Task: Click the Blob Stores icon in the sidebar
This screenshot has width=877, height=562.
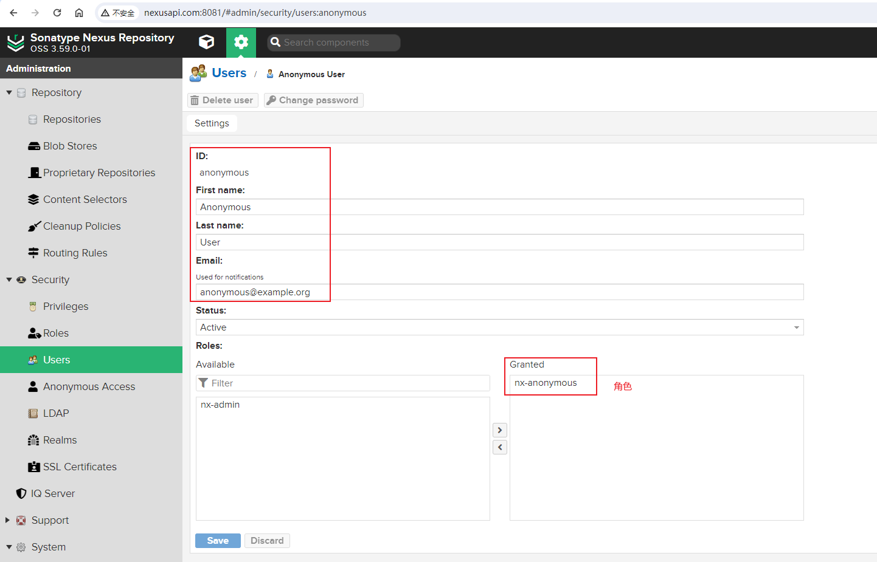Action: tap(34, 146)
